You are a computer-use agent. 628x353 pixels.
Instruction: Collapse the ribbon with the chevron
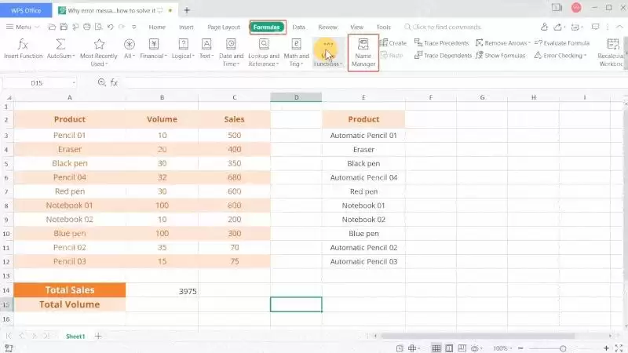(x=619, y=27)
